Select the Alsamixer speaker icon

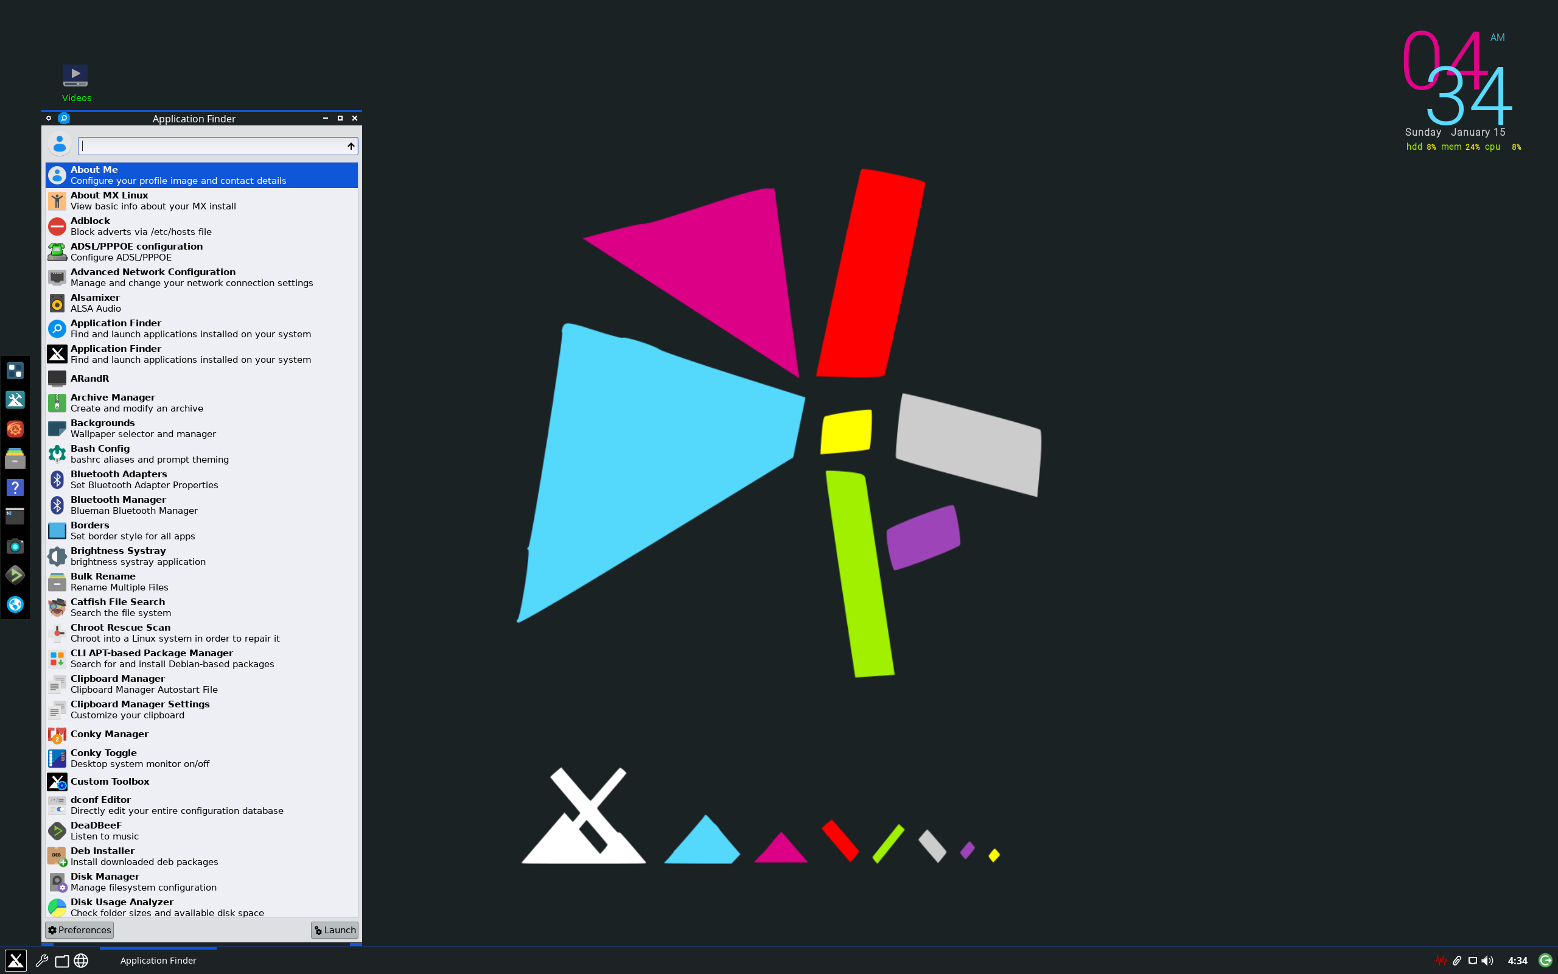click(x=57, y=303)
